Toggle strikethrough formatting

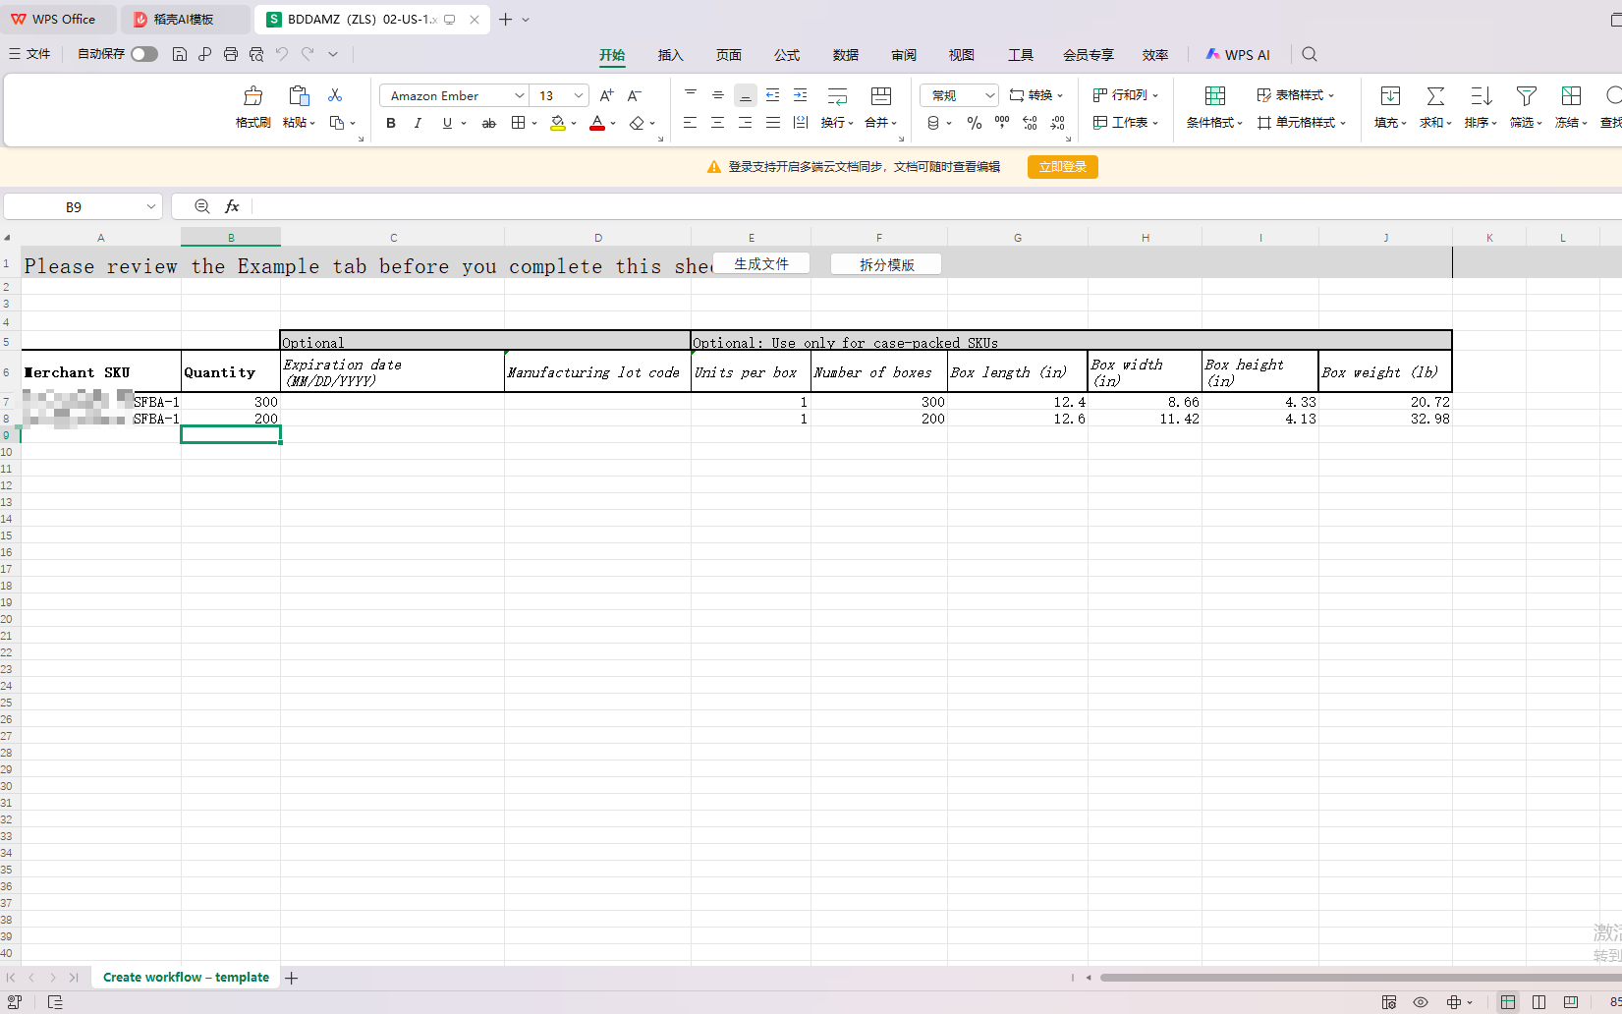pos(488,123)
